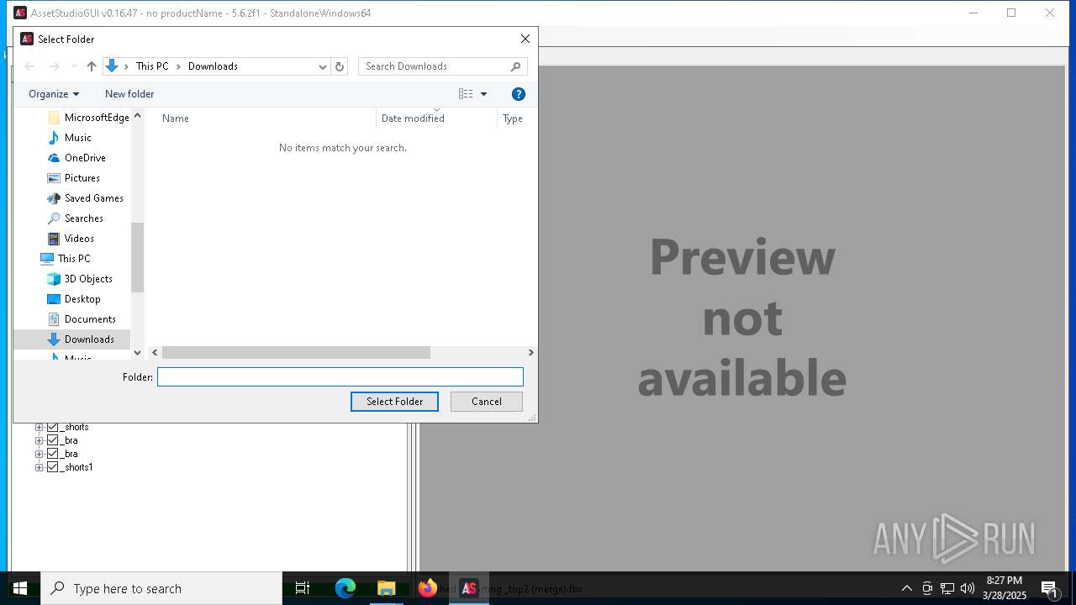Click the volume speaker tray icon

[x=968, y=588]
